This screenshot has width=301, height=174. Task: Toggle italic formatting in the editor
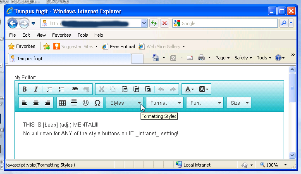coord(36,89)
